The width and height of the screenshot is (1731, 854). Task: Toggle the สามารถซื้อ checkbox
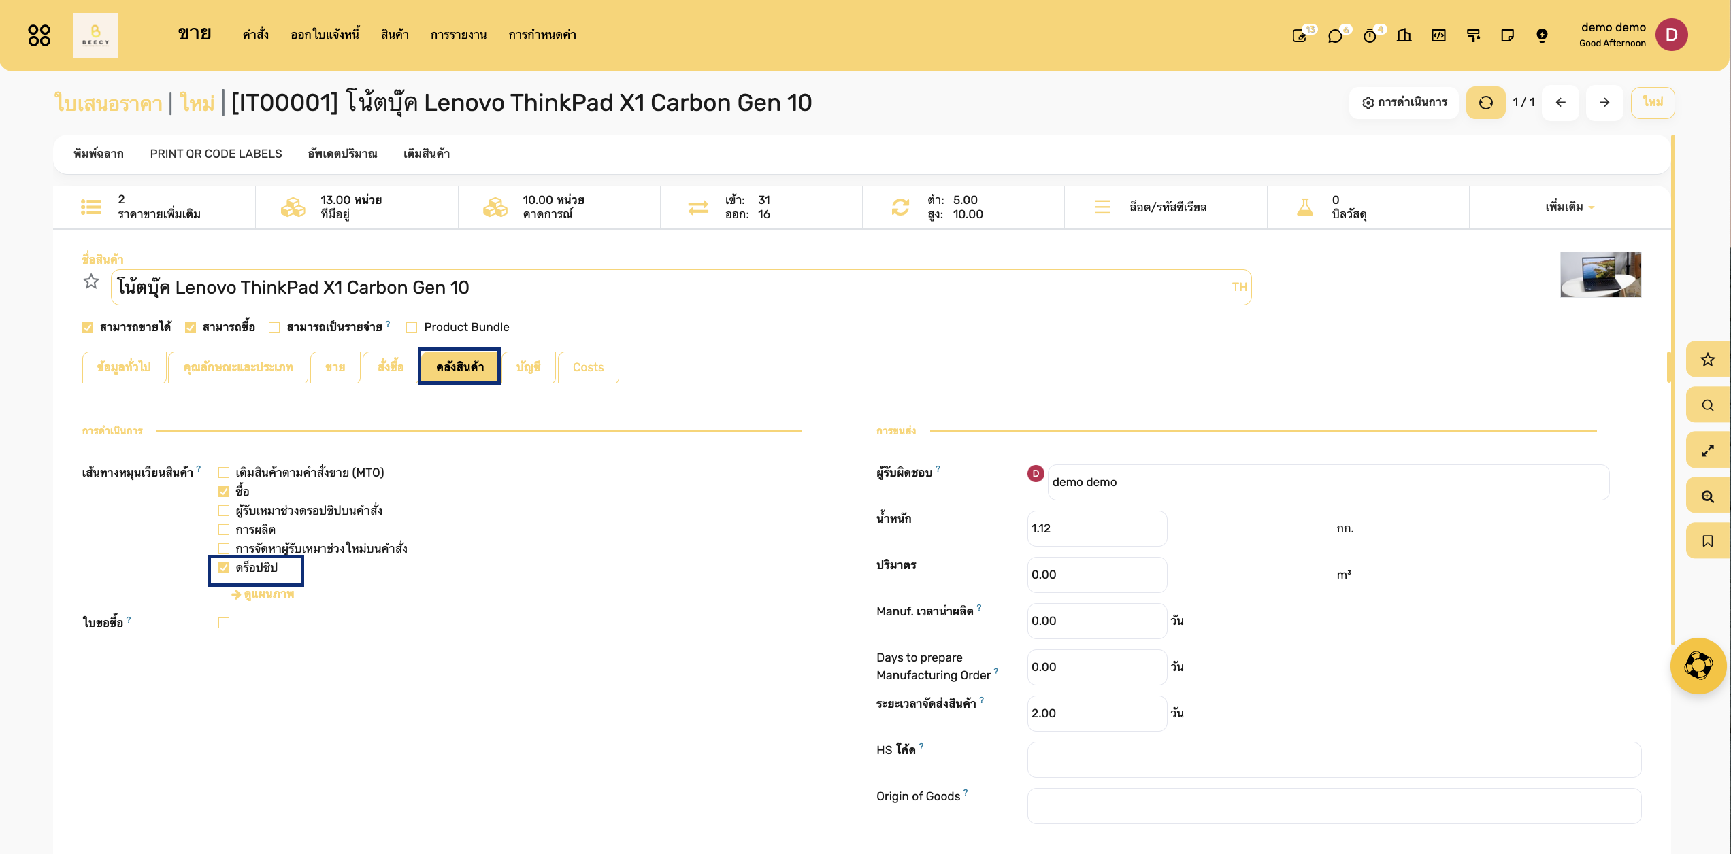(x=191, y=328)
